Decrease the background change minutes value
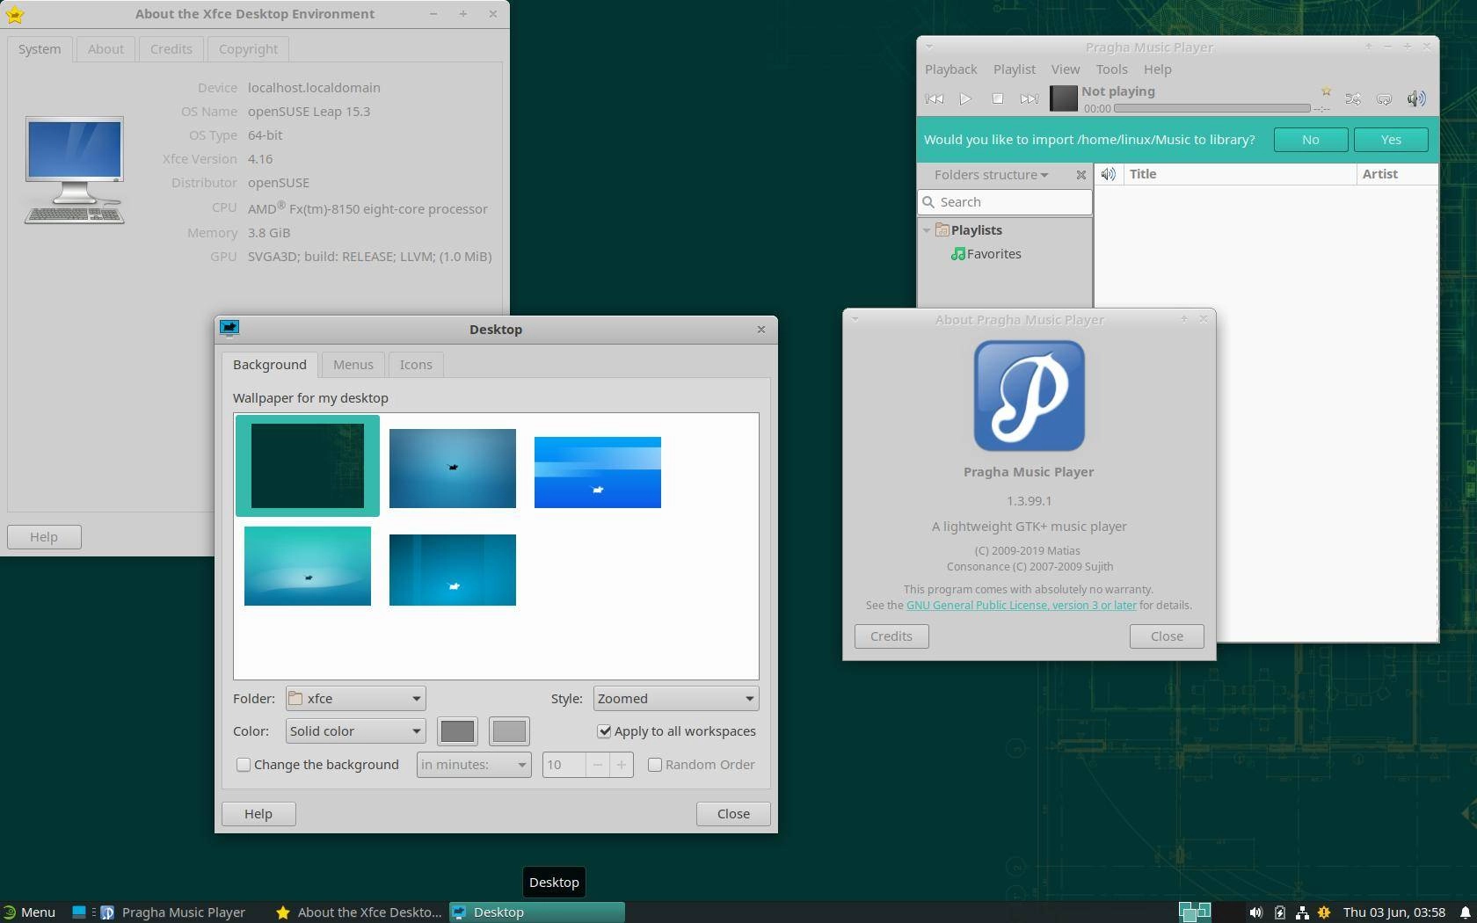 (598, 765)
